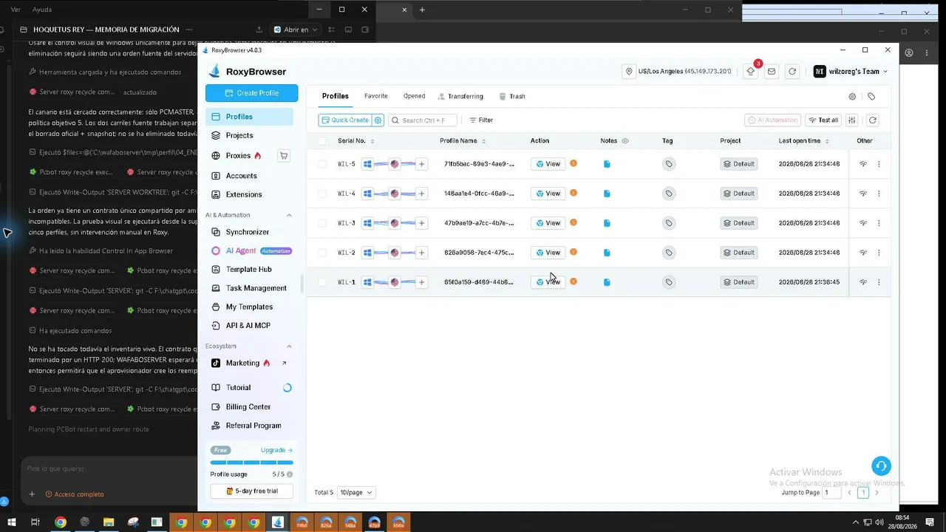Select the WIL-1 row checkbox
The height and width of the screenshot is (532, 946).
click(x=322, y=282)
